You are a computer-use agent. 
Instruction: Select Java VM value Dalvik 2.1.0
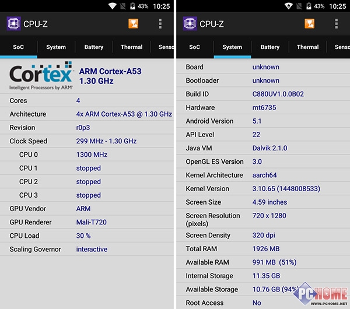click(269, 148)
